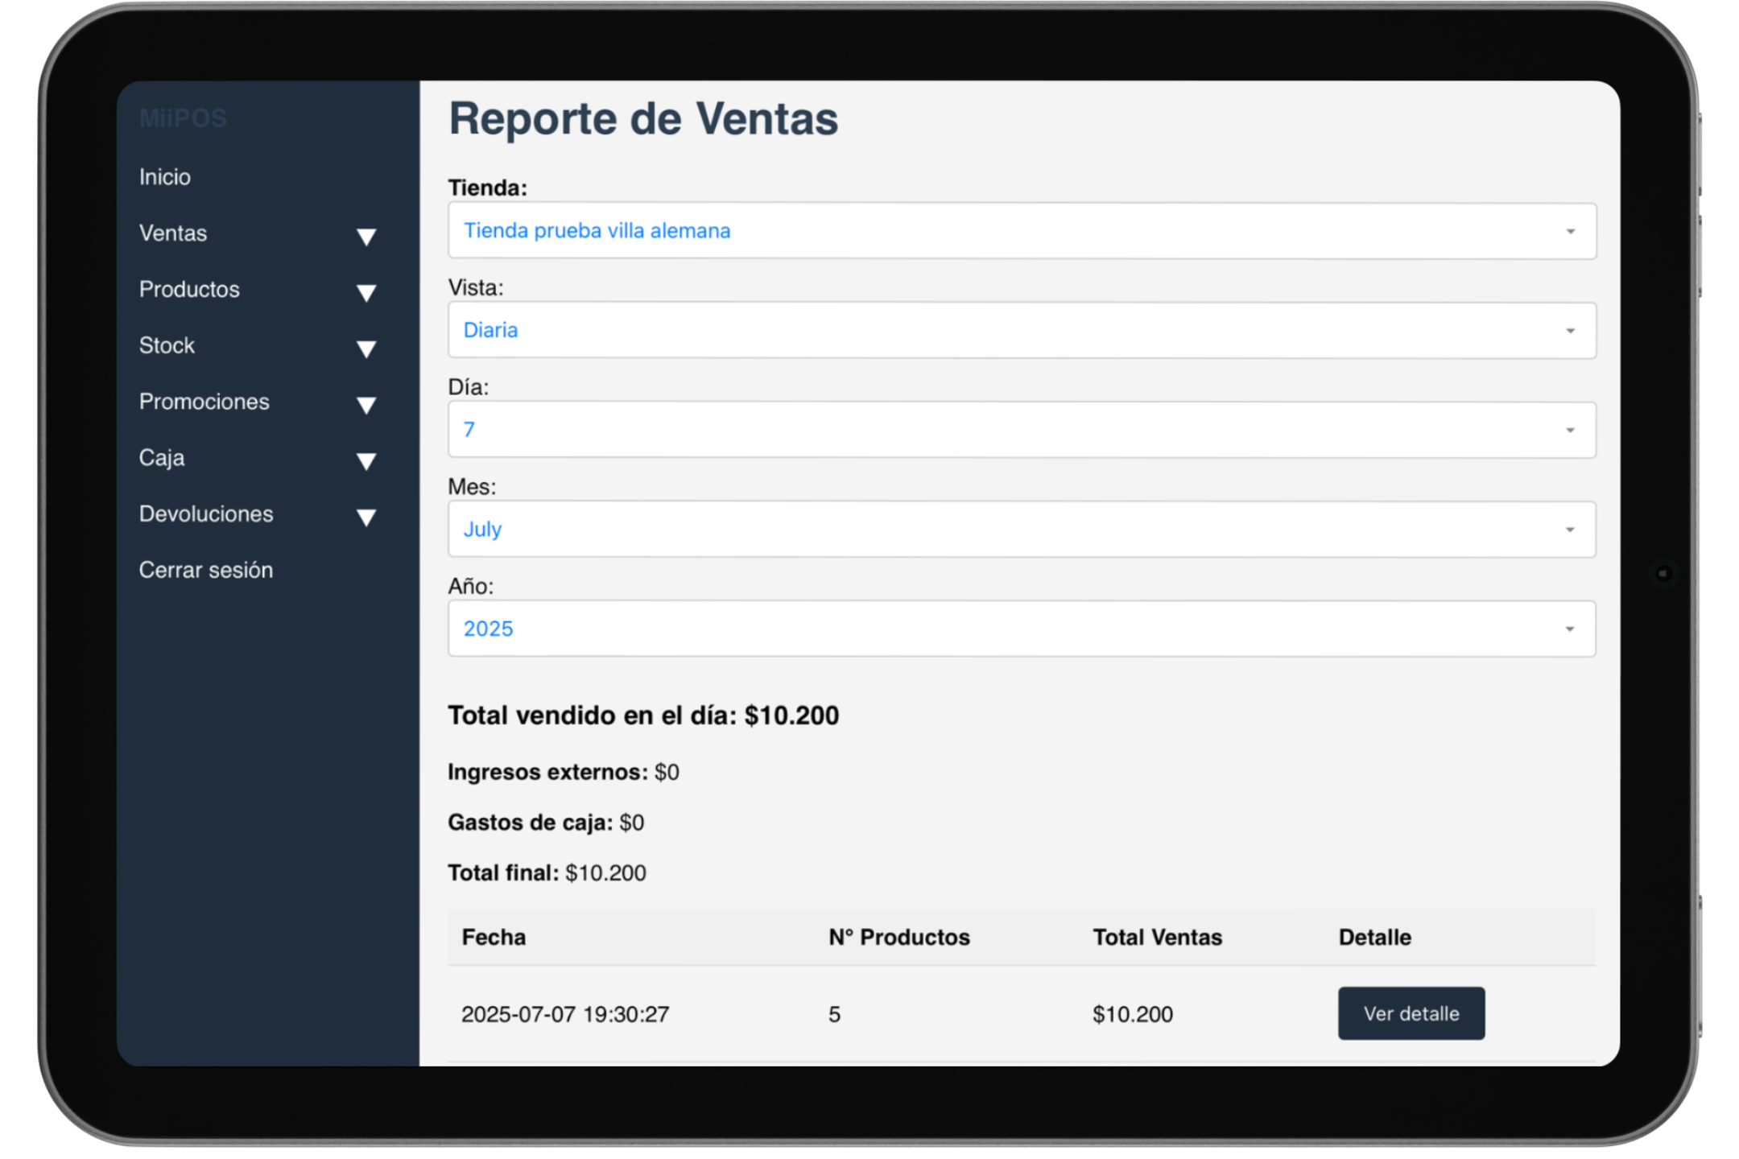Select Productos menu item label
1739x1159 pixels.
(x=189, y=290)
